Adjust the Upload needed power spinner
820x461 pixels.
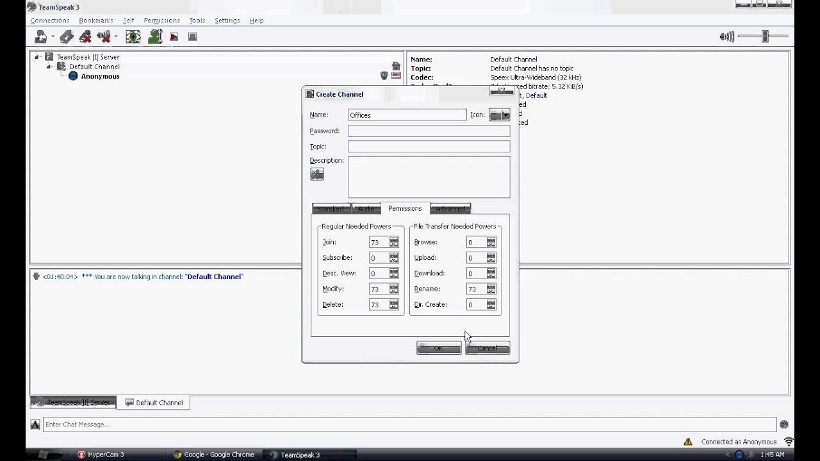pyautogui.click(x=491, y=257)
